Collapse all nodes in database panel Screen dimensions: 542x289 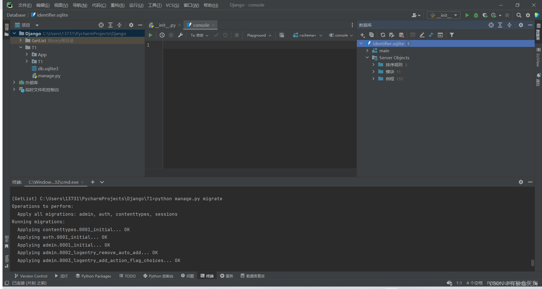509,25
